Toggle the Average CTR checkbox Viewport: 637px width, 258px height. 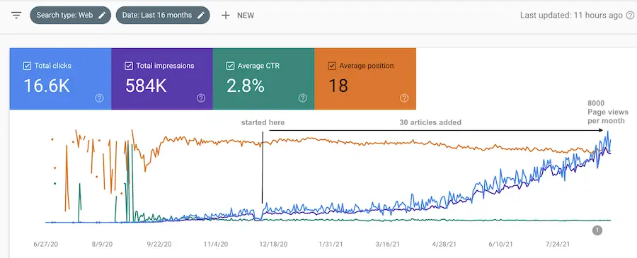coord(230,66)
